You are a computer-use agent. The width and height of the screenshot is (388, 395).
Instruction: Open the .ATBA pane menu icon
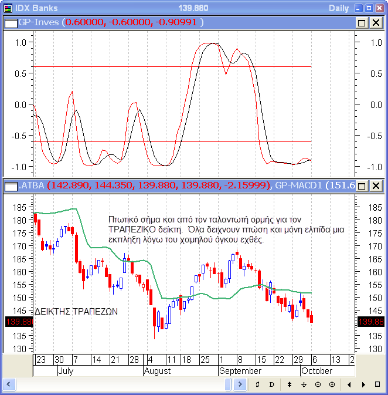click(x=10, y=186)
